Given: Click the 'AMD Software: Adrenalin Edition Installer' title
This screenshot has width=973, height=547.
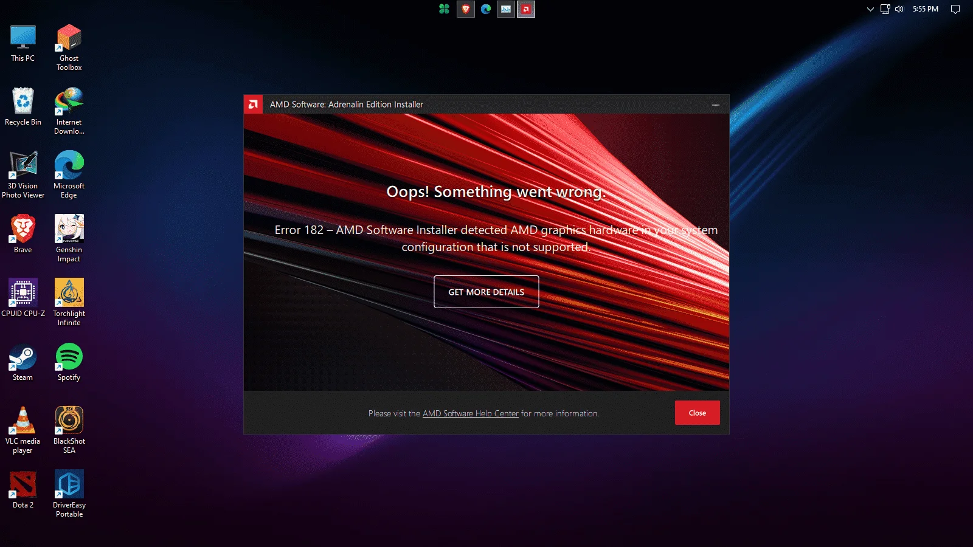Looking at the screenshot, I should point(347,105).
